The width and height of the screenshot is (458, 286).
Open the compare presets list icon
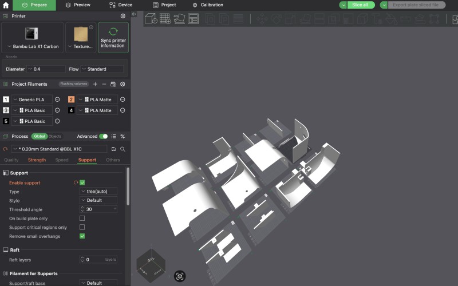[114, 136]
